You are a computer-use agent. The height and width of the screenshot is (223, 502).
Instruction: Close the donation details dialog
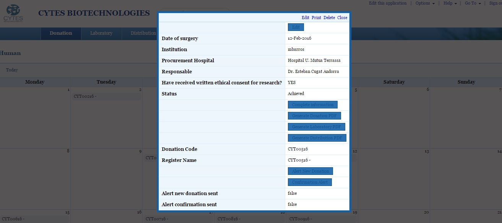[x=342, y=18]
